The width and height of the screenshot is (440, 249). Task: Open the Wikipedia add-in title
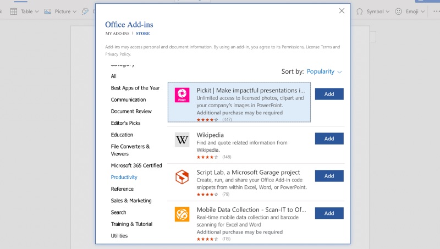coord(210,135)
